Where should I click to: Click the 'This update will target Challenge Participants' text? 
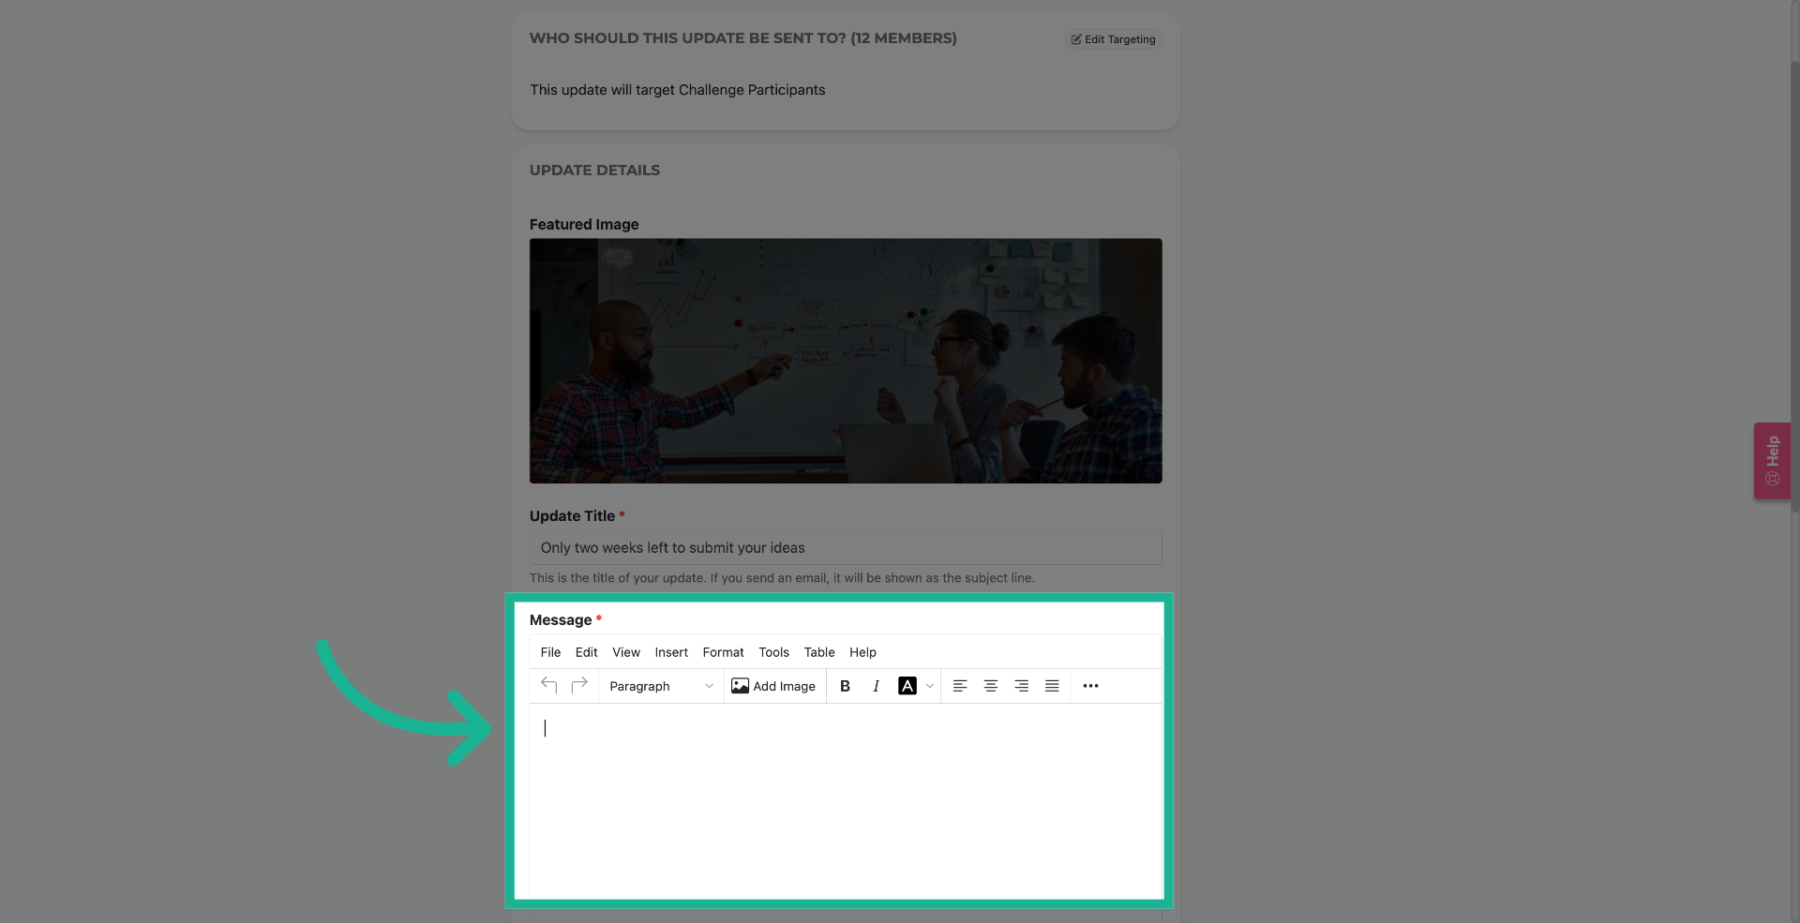coord(677,90)
